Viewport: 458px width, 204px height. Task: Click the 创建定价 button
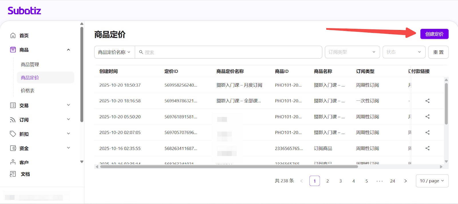(434, 34)
